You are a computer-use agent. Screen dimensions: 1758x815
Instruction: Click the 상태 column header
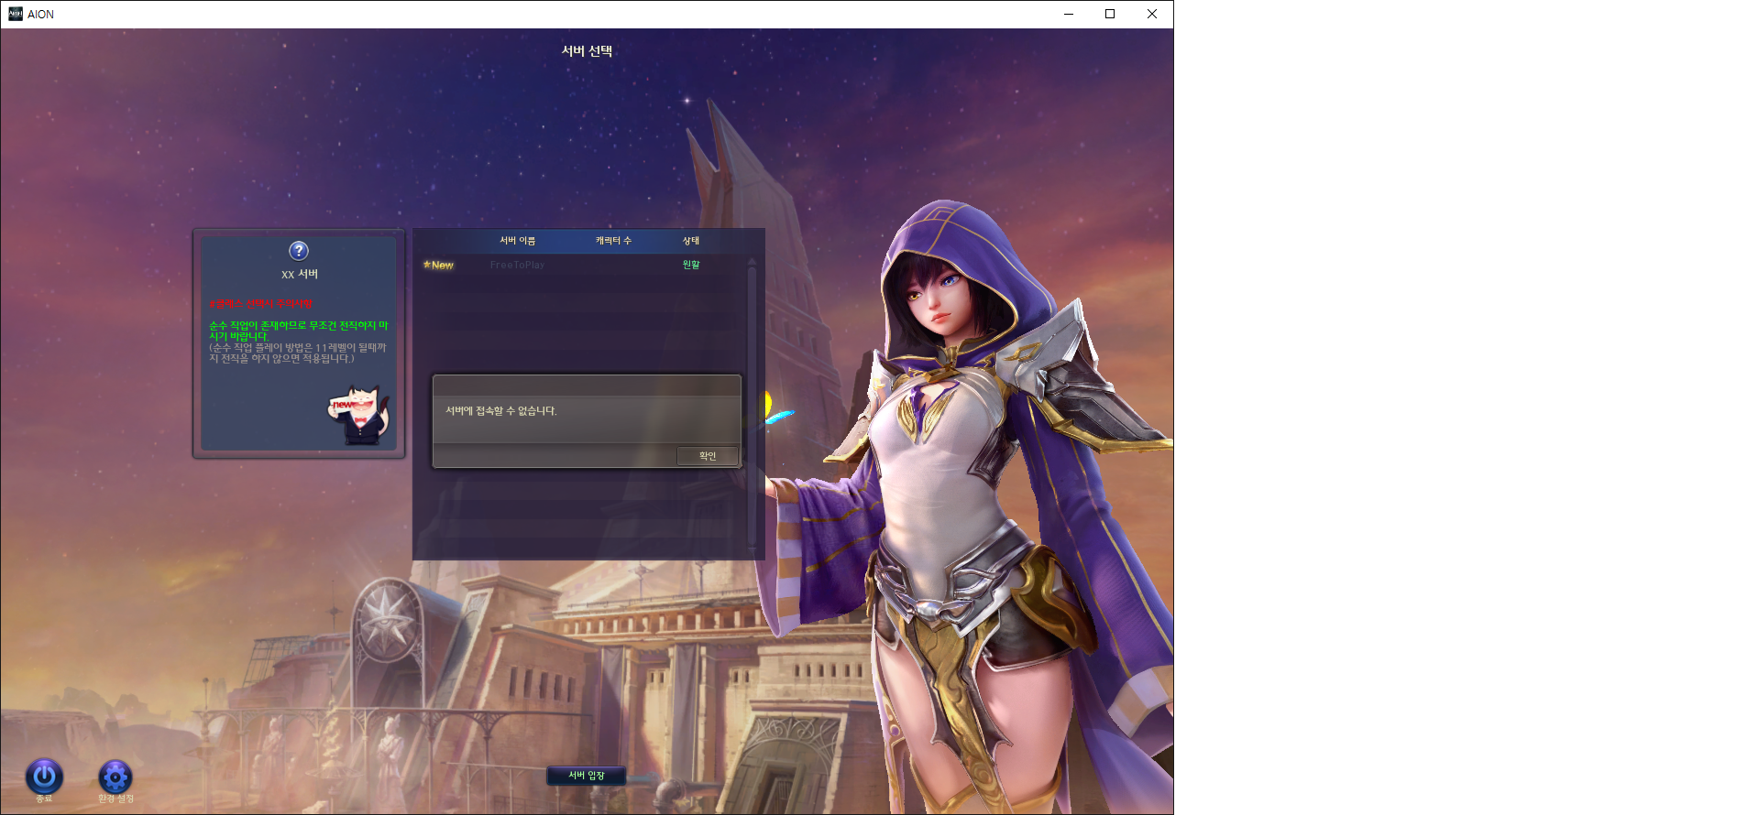pyautogui.click(x=691, y=241)
